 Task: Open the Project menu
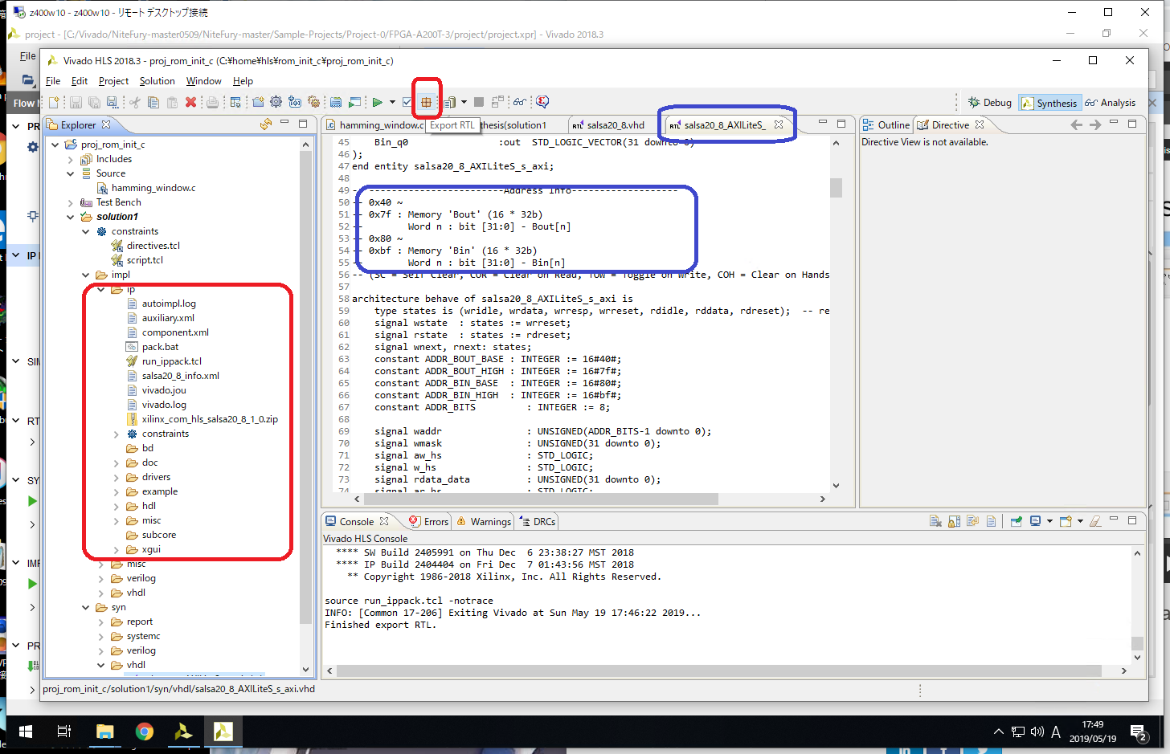pos(113,81)
